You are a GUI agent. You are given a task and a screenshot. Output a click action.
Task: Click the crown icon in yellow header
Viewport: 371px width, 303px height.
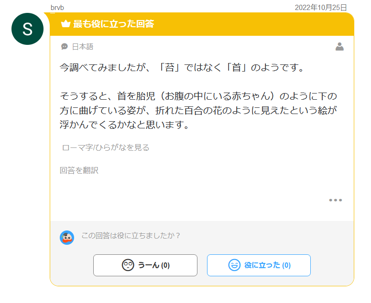[x=65, y=23]
